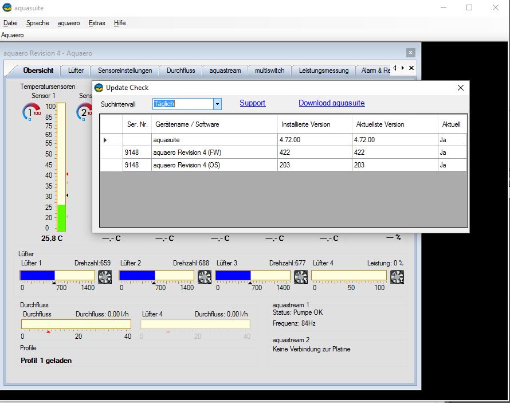Click the Lüfter 1 speed bar
Screen dimensions: 510x403
[x=57, y=275]
